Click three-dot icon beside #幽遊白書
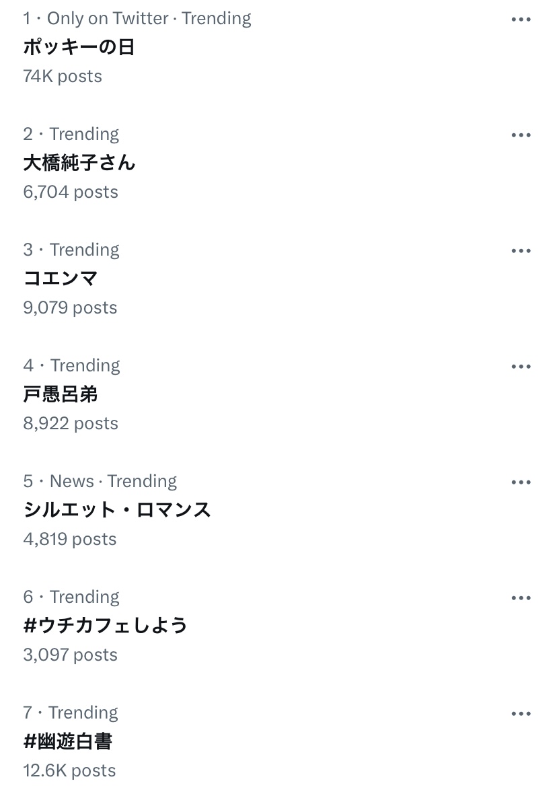The height and width of the screenshot is (804, 557). (x=521, y=714)
